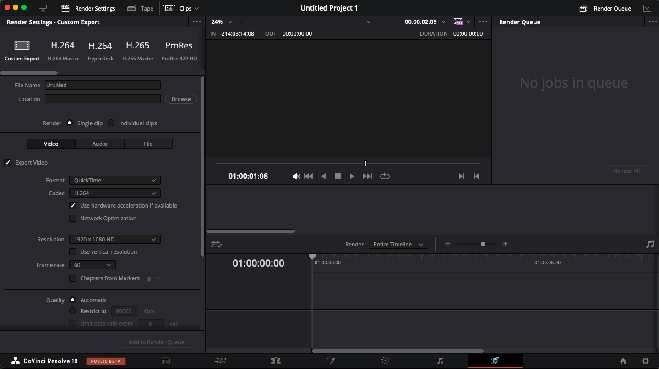The height and width of the screenshot is (369, 659).
Task: Click Add to Render Queue
Action: point(157,342)
